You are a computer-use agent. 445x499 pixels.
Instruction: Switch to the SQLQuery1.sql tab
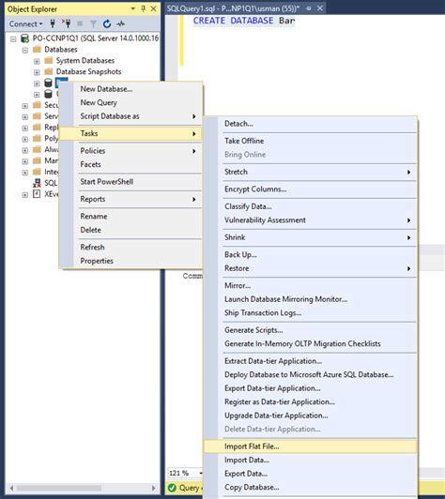point(233,8)
